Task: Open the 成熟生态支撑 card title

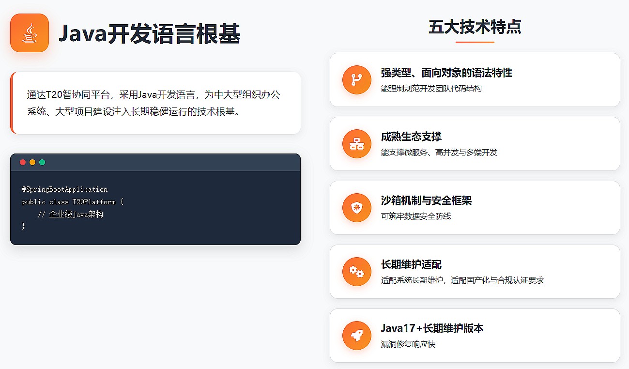Action: [x=411, y=137]
